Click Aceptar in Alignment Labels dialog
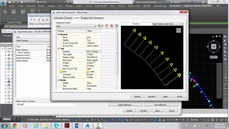 [129, 111]
